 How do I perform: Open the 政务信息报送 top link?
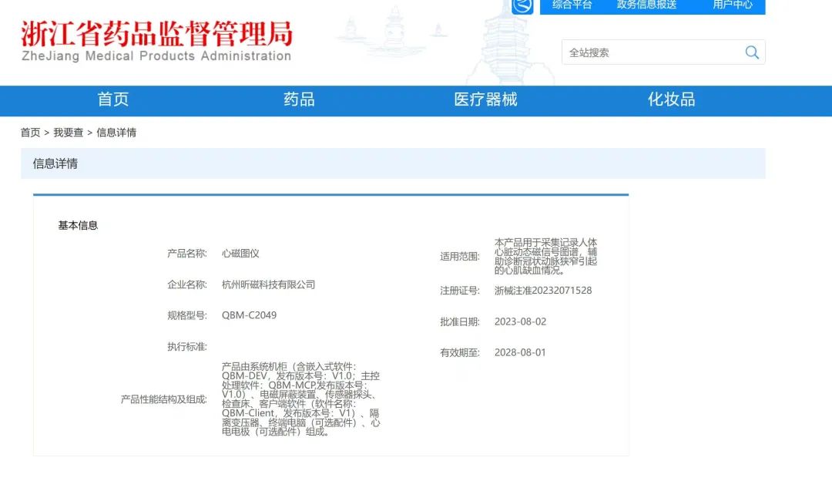pos(646,5)
